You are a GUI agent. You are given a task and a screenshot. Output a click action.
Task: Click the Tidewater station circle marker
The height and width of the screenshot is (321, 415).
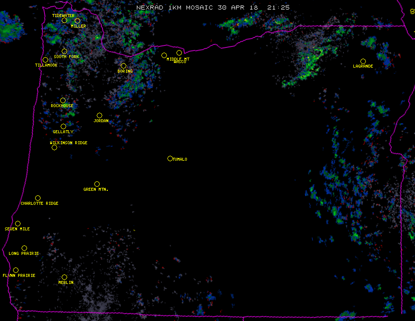(x=64, y=21)
